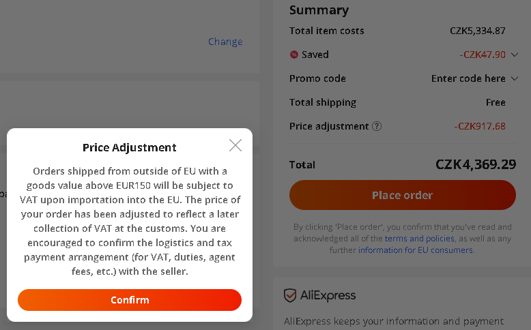
Task: Expand the Promo code chevron
Action: 515,78
